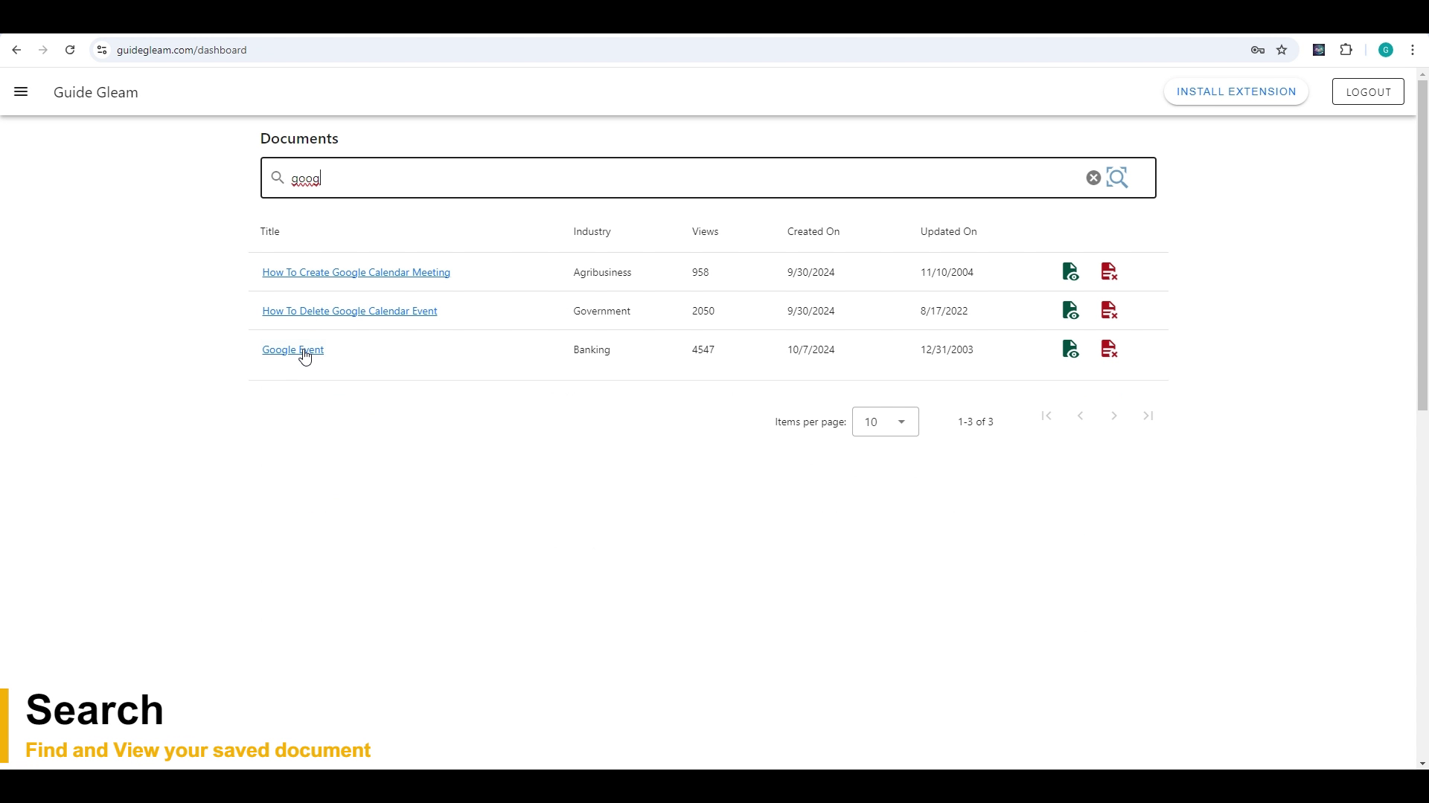Clear the search text field

[x=1093, y=178]
